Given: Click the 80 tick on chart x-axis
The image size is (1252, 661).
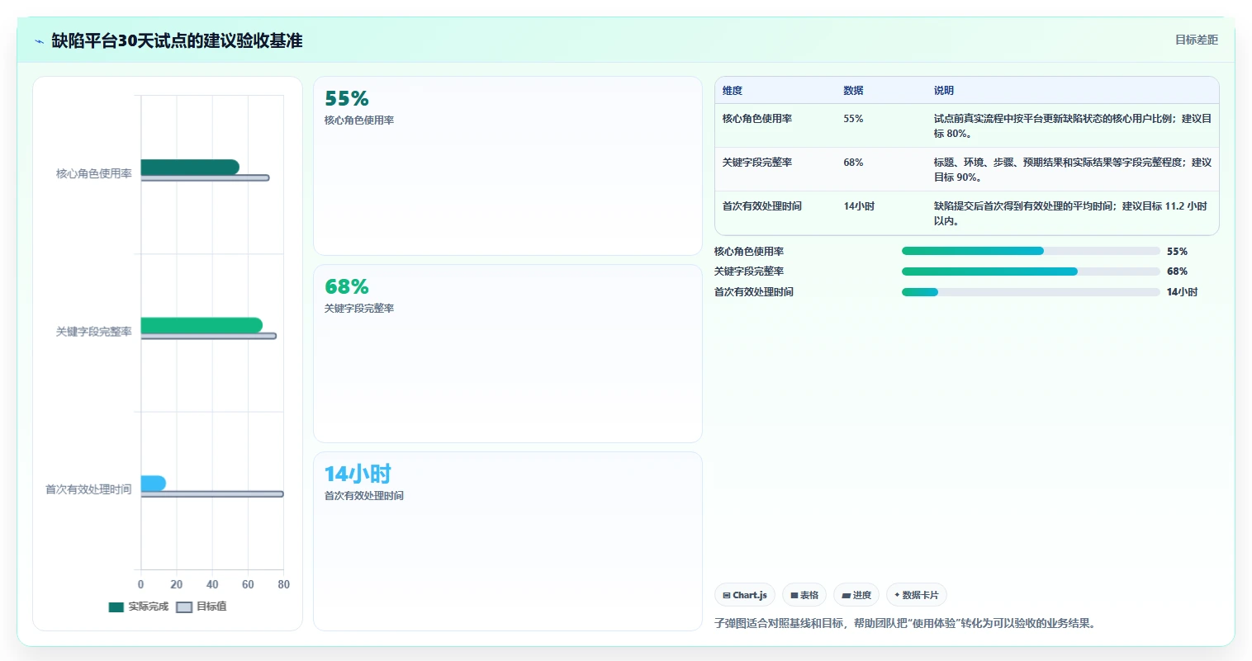Looking at the screenshot, I should [x=284, y=584].
